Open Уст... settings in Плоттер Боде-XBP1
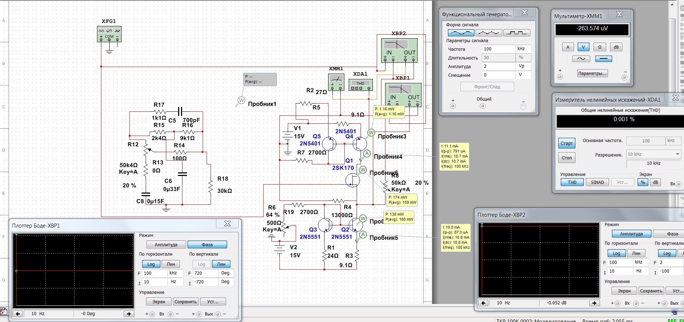 click(x=213, y=301)
